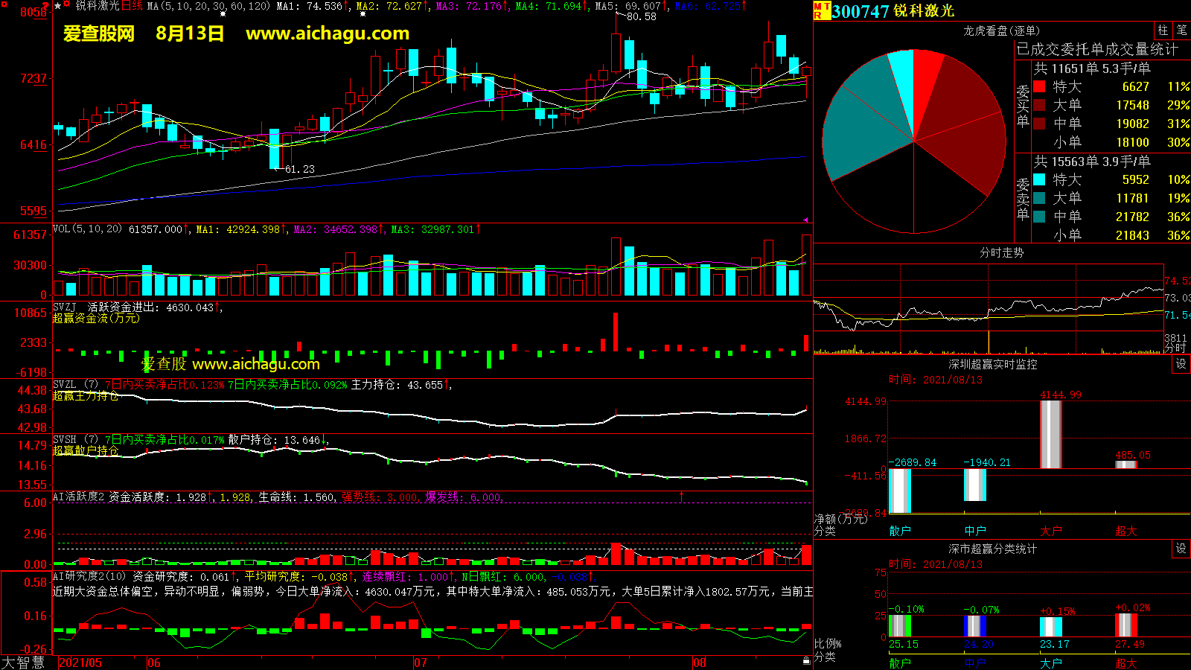Screen dimensions: 1191x670
Task: Click the 日线 period label in chart header
Action: [132, 6]
